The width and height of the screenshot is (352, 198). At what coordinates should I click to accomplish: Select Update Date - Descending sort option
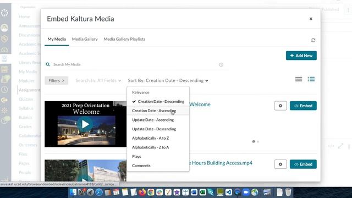click(x=158, y=129)
